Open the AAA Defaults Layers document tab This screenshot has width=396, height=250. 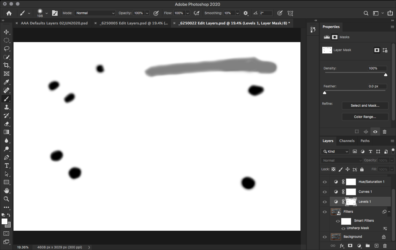pyautogui.click(x=54, y=23)
